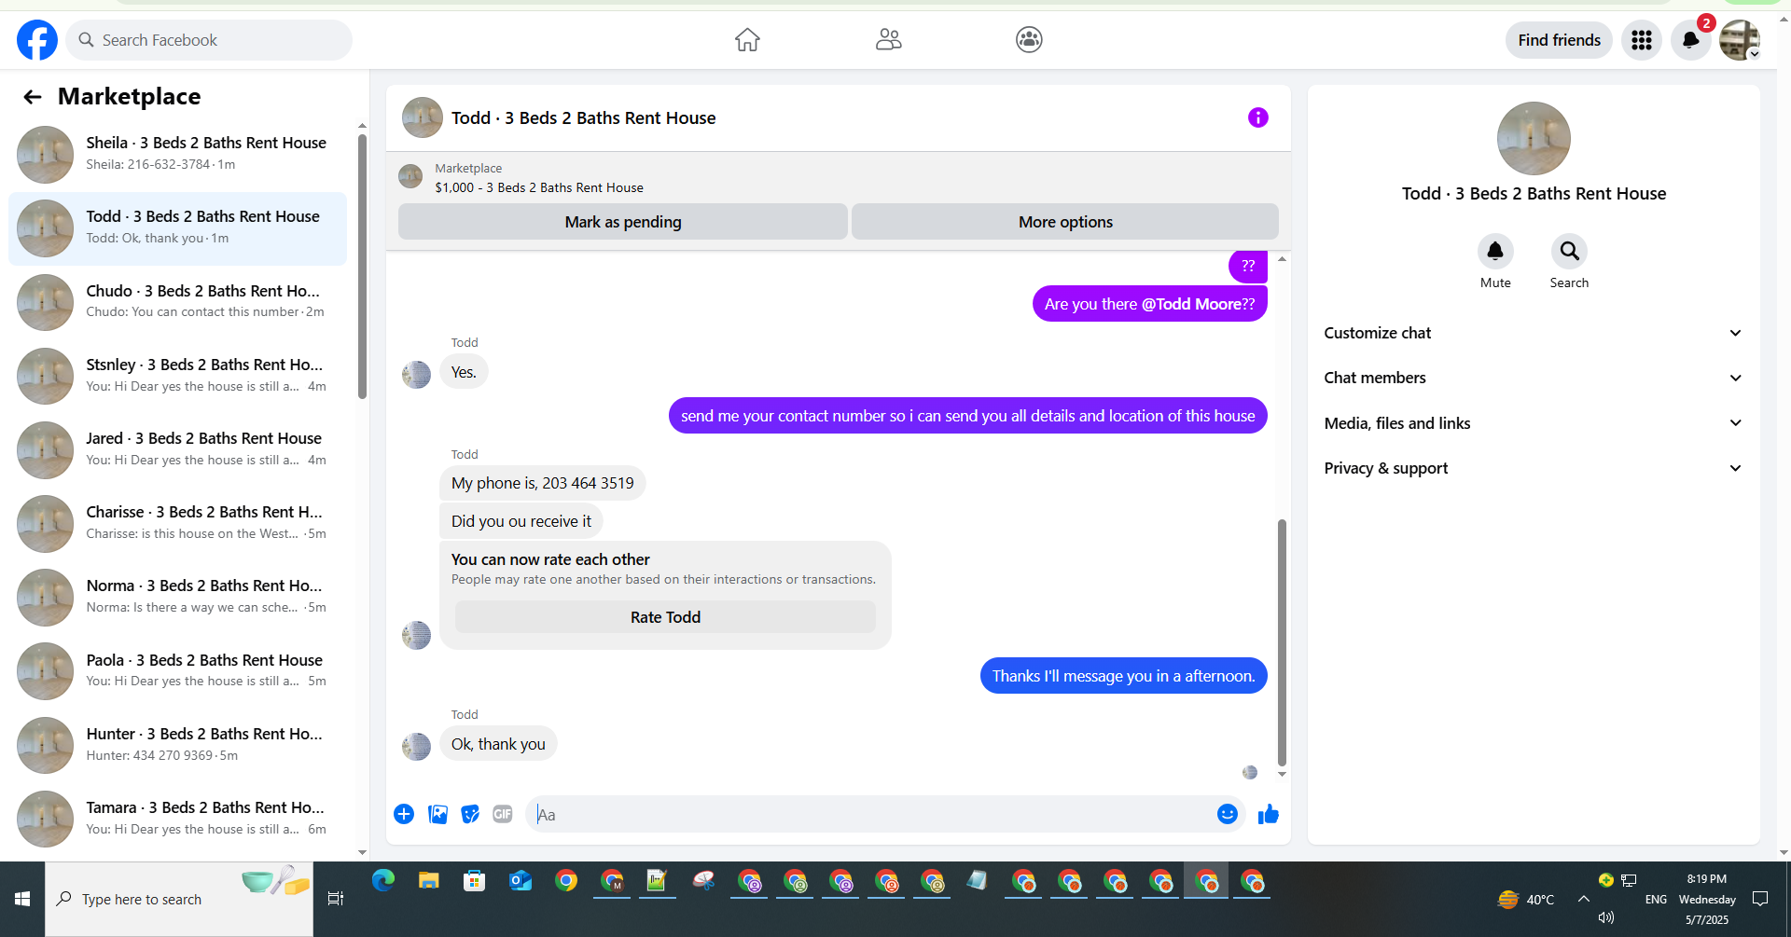Open Microsoft Edge from taskbar
Image resolution: width=1791 pixels, height=937 pixels.
click(x=383, y=881)
